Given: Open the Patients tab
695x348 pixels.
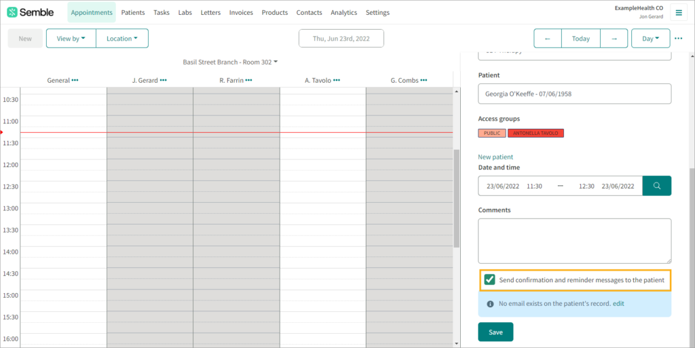Looking at the screenshot, I should (133, 12).
